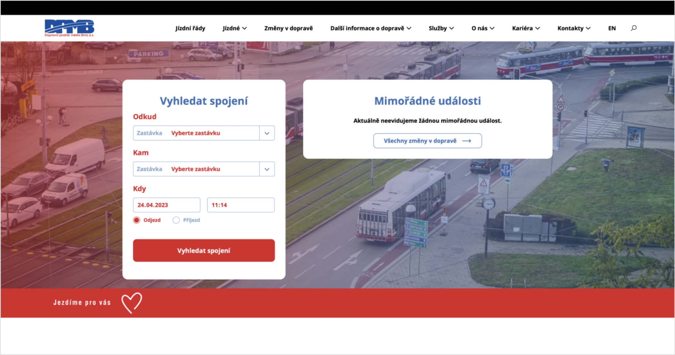Open the Jízdné dropdown menu

click(x=235, y=28)
